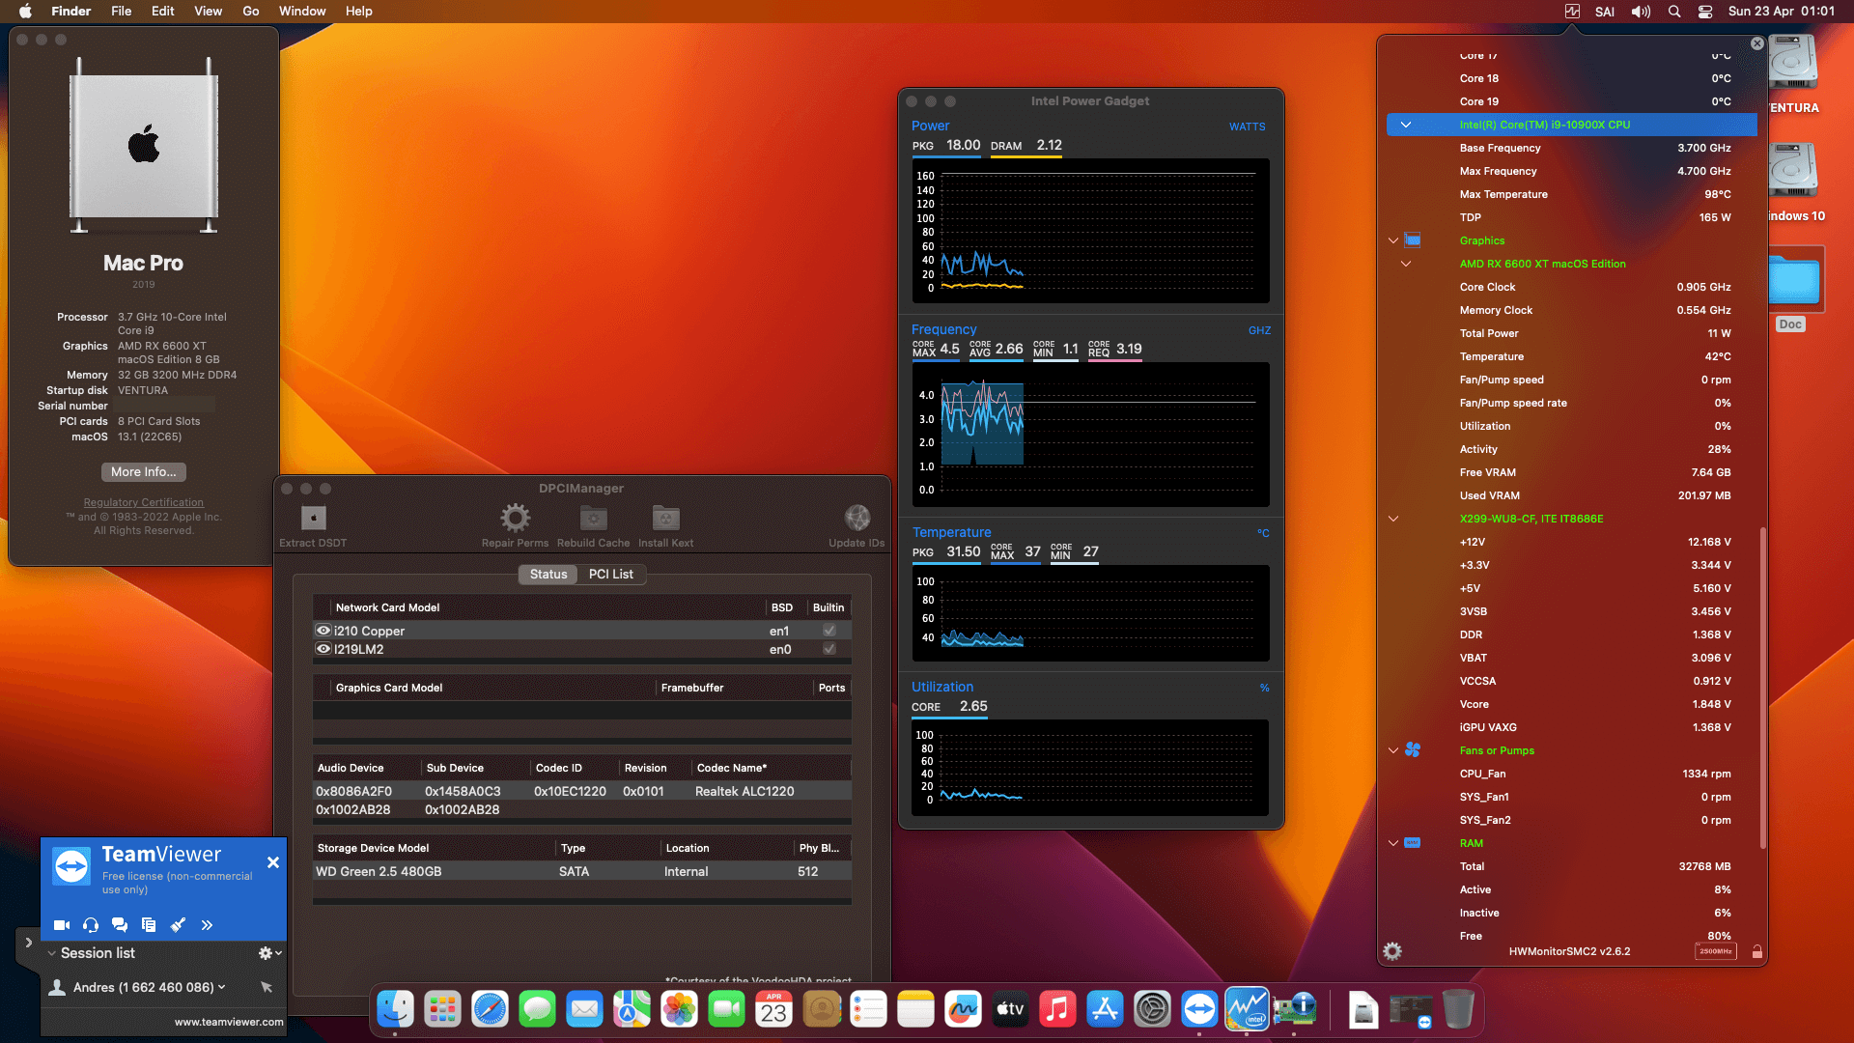This screenshot has width=1854, height=1043.
Task: Open Control Center in menu bar
Action: [x=1705, y=12]
